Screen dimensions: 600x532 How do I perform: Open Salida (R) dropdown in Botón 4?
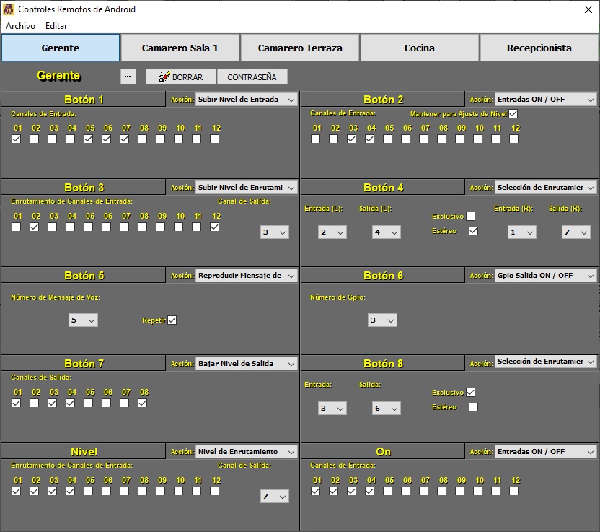575,232
